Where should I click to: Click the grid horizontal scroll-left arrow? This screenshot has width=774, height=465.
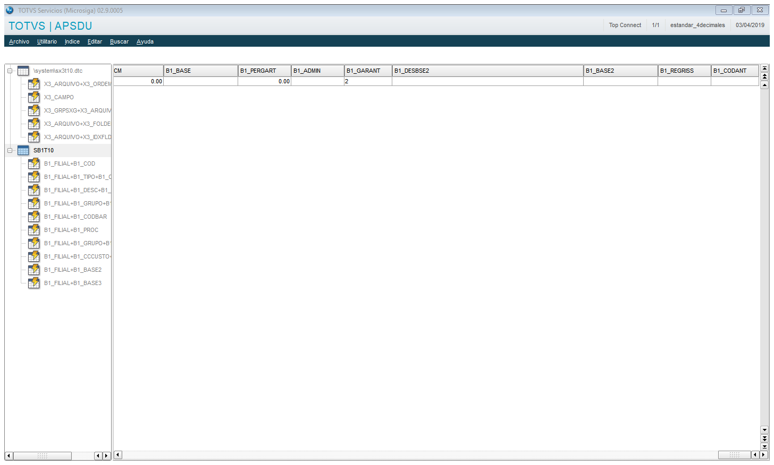click(x=118, y=455)
